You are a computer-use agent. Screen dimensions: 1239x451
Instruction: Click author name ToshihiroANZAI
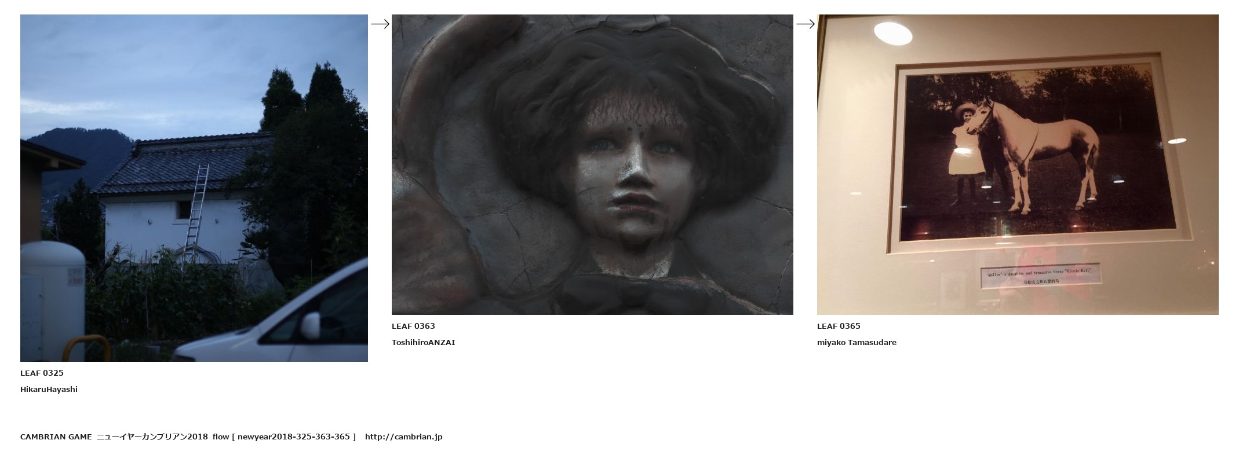pyautogui.click(x=423, y=342)
